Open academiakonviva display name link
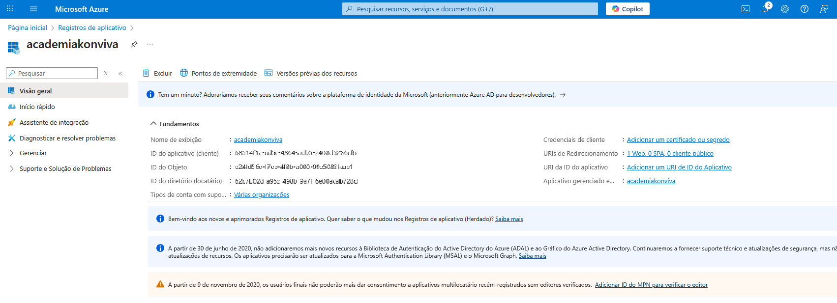This screenshot has height=303, width=837. 258,140
